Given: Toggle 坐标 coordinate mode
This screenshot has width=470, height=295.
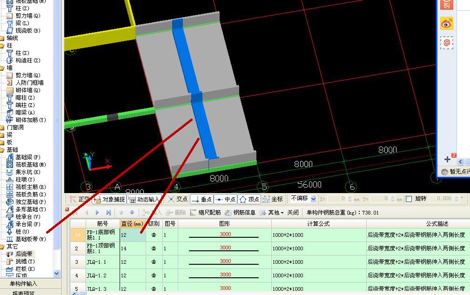Looking at the screenshot, I should pos(273,199).
